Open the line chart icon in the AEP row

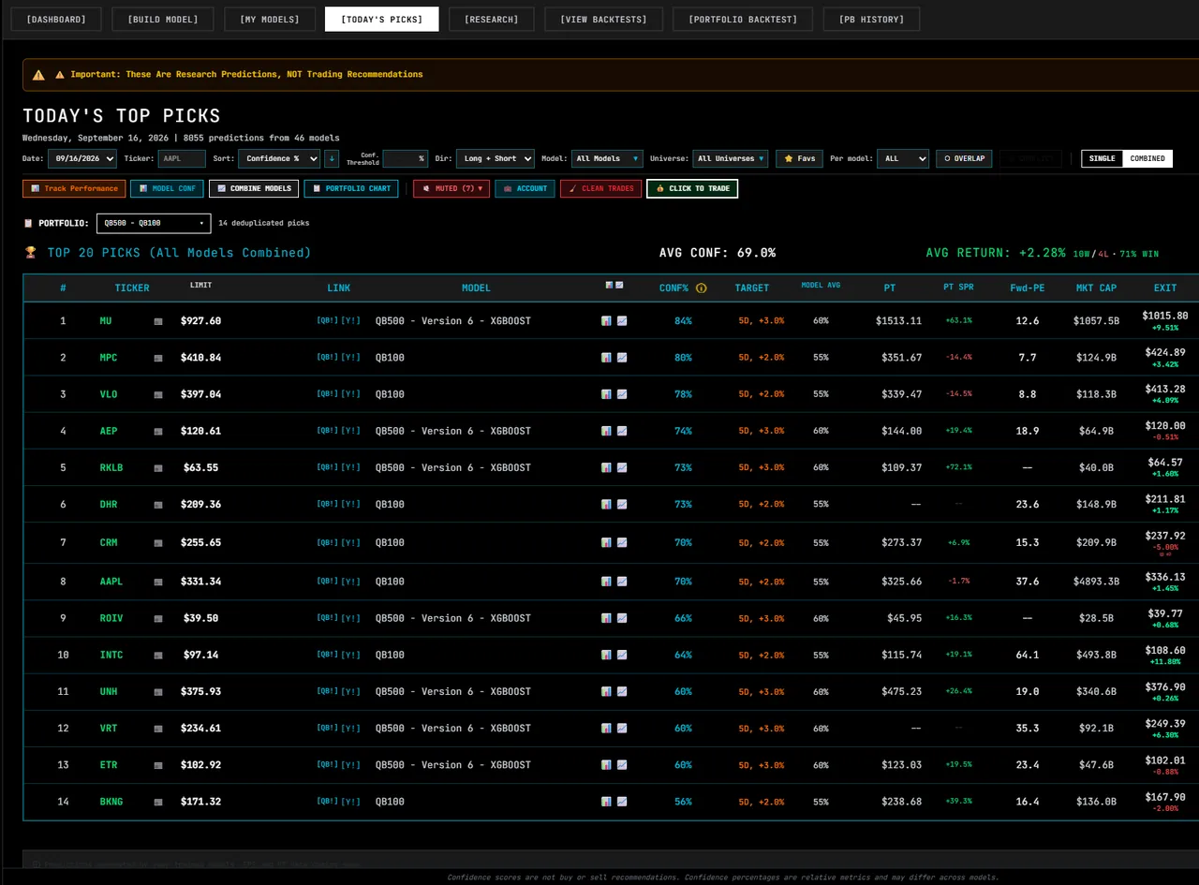pos(622,431)
